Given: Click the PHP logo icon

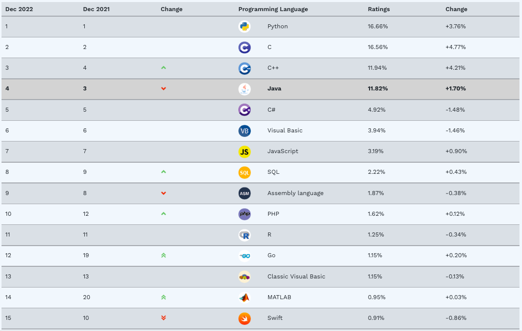Looking at the screenshot, I should click(x=244, y=214).
